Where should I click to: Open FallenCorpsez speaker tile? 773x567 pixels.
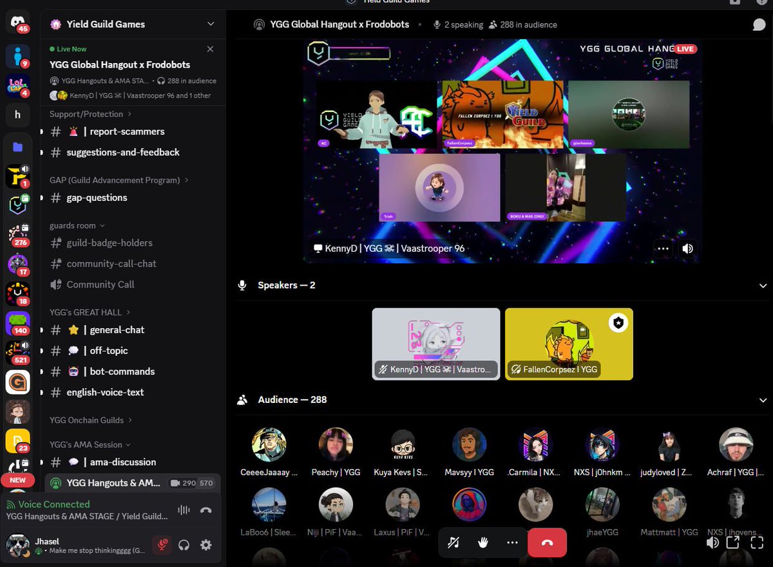click(569, 344)
